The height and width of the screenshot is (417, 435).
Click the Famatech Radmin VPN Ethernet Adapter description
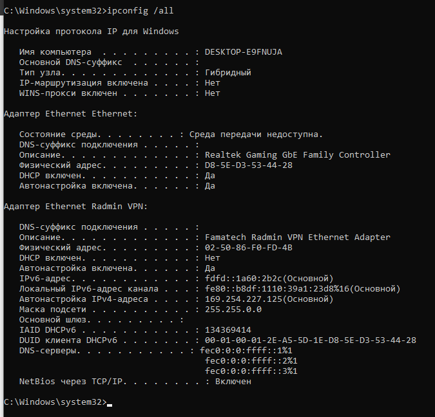pyautogui.click(x=297, y=237)
